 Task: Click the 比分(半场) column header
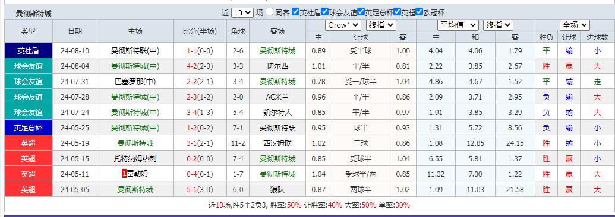click(200, 31)
